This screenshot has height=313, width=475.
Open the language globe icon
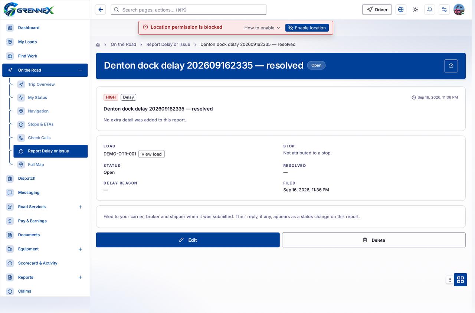(401, 10)
